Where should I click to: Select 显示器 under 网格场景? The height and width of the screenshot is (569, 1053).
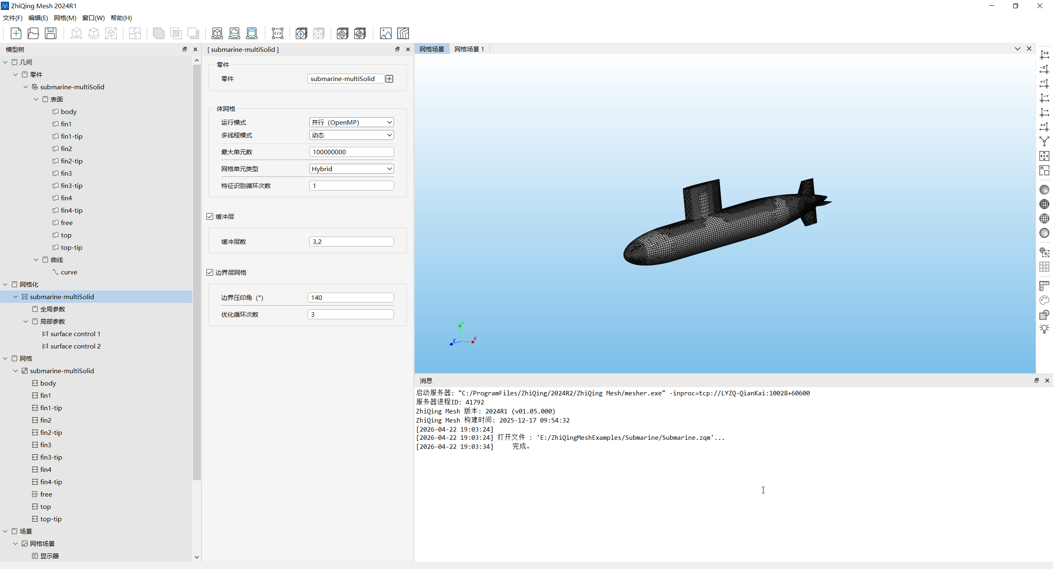coord(49,556)
